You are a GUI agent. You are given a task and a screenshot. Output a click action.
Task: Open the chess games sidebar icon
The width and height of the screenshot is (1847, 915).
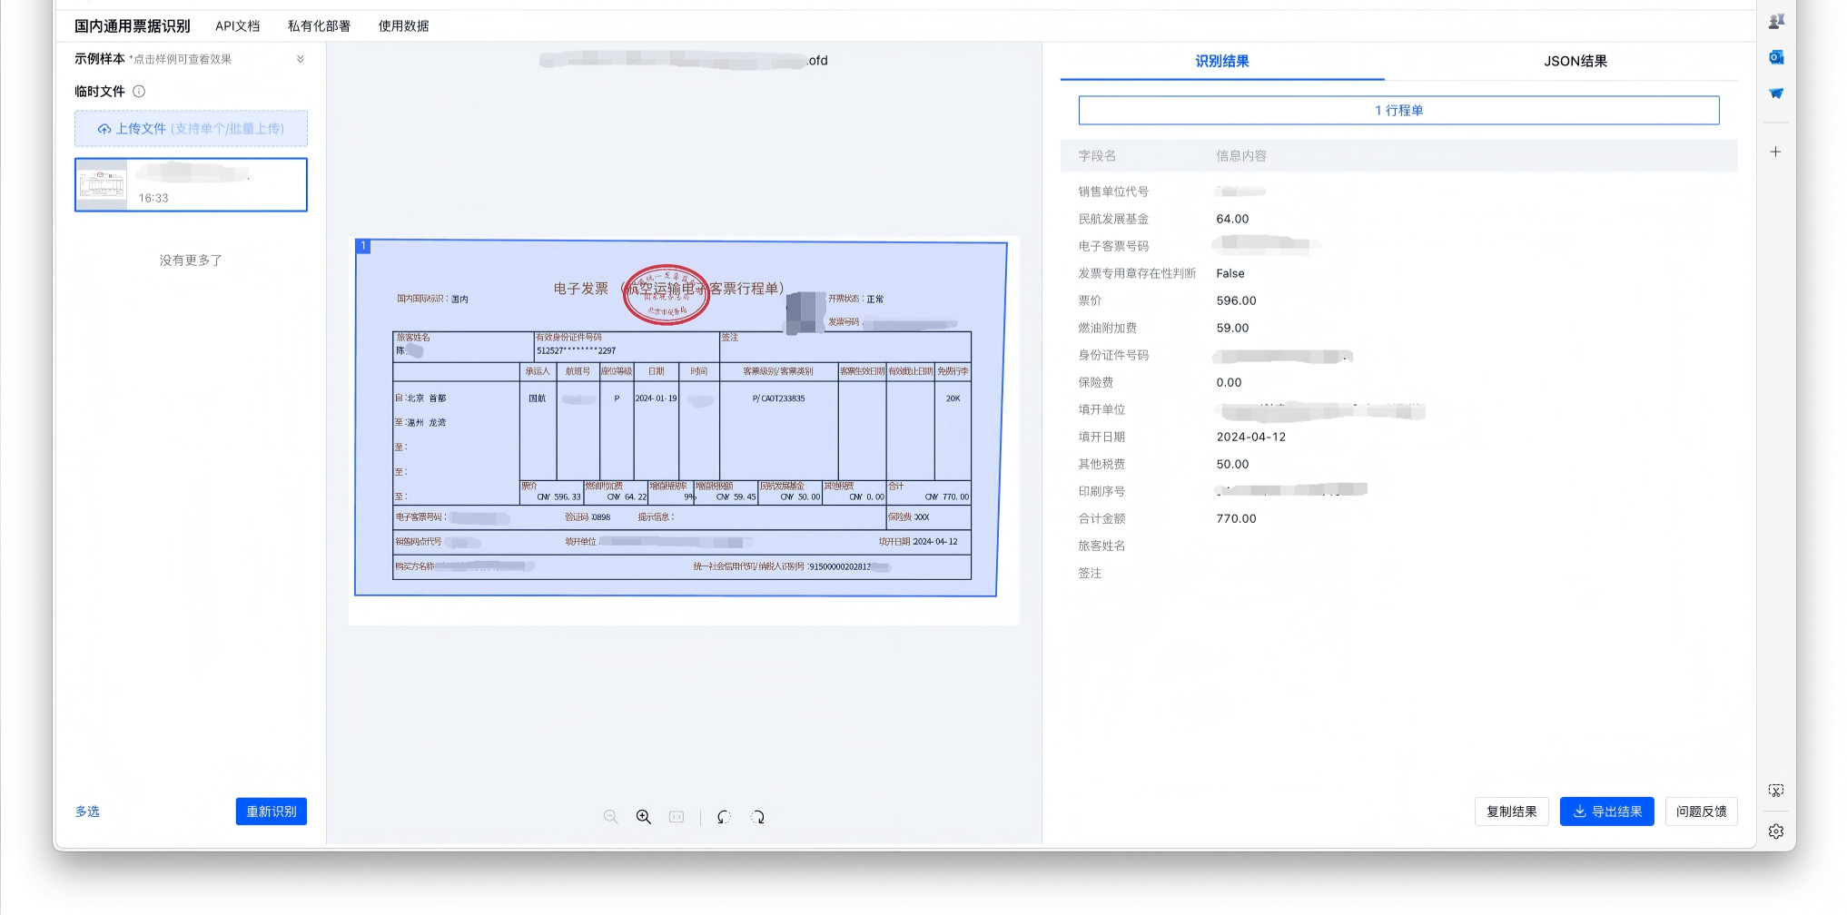click(1776, 21)
